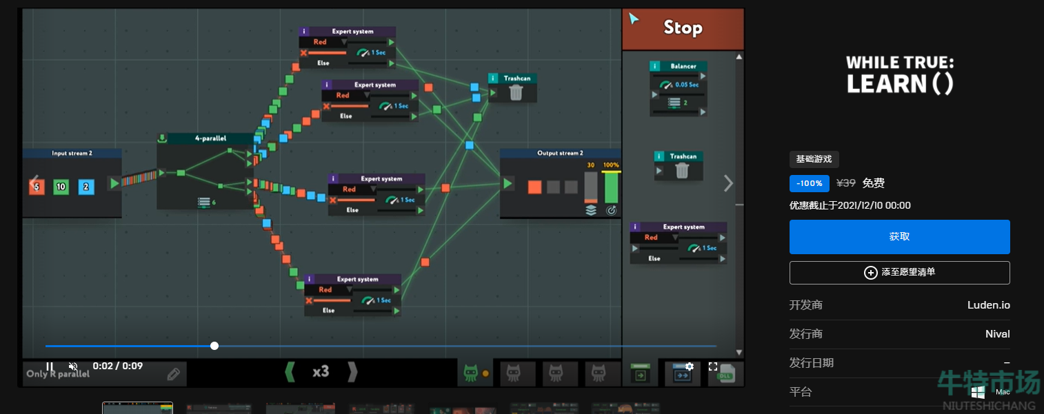Open the Nival publisher link

click(x=998, y=334)
